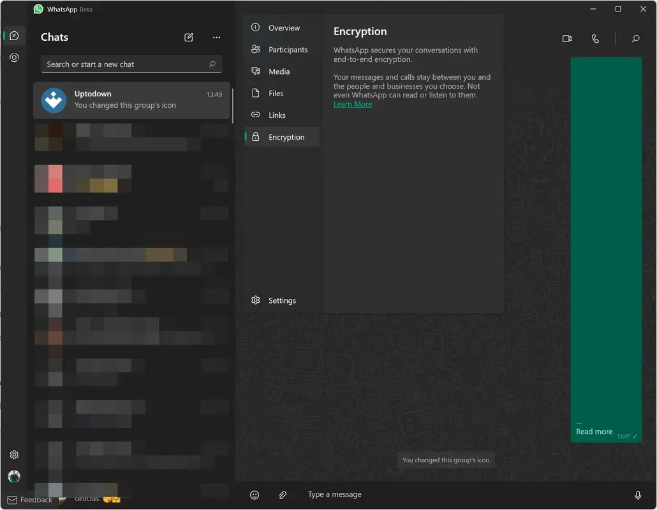Open the Status icon in the sidebar
Image resolution: width=657 pixels, height=510 pixels.
coord(13,57)
